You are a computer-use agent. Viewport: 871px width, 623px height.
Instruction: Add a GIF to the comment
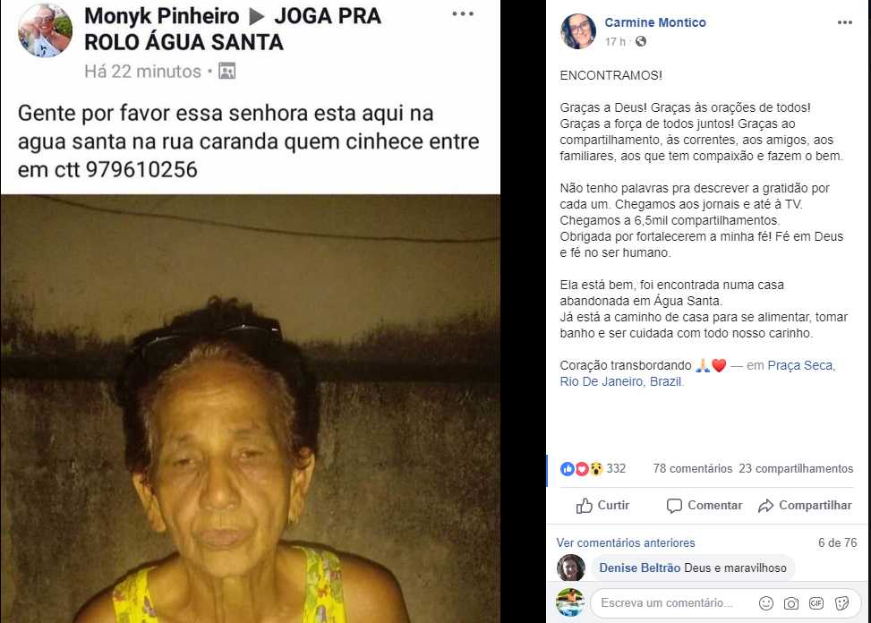click(x=816, y=603)
